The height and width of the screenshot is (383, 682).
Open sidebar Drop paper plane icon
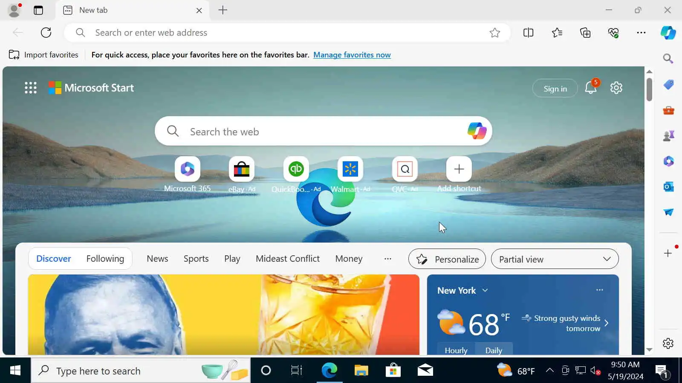pyautogui.click(x=668, y=212)
